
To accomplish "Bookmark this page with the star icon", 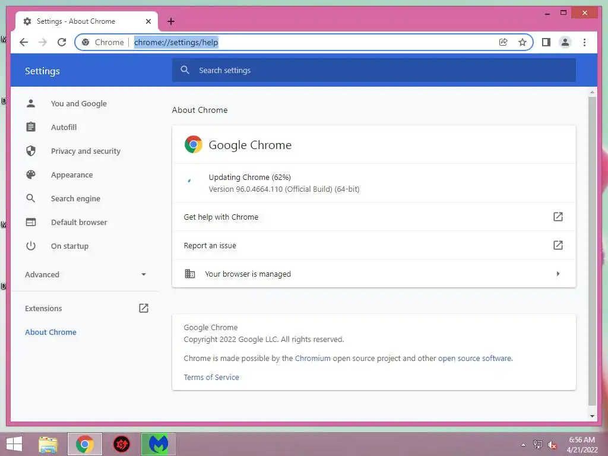I will pos(522,42).
